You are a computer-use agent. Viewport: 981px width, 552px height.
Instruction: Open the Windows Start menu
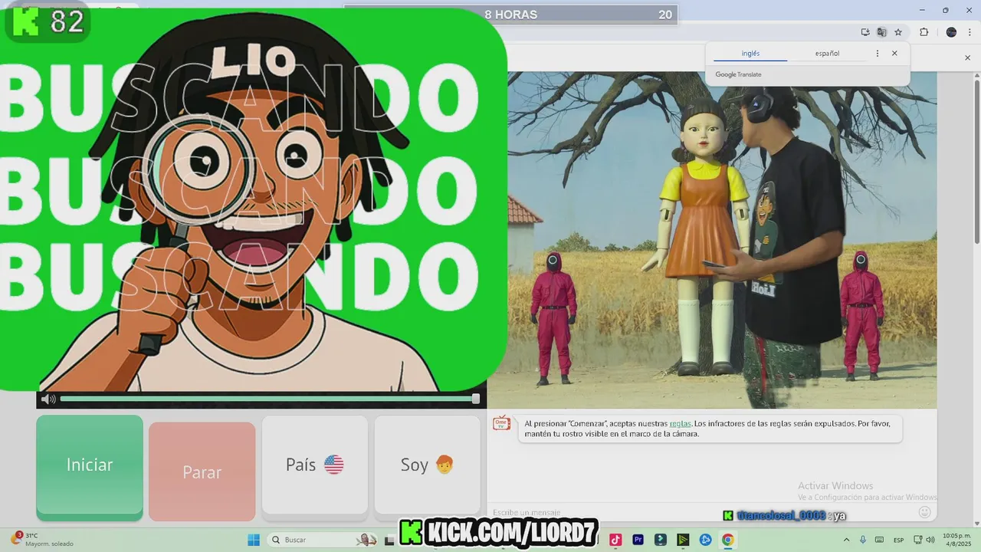pyautogui.click(x=254, y=540)
